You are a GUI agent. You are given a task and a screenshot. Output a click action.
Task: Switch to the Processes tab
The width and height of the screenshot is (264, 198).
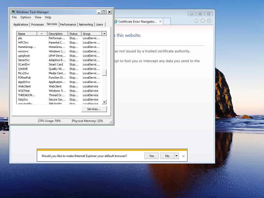pos(37,24)
